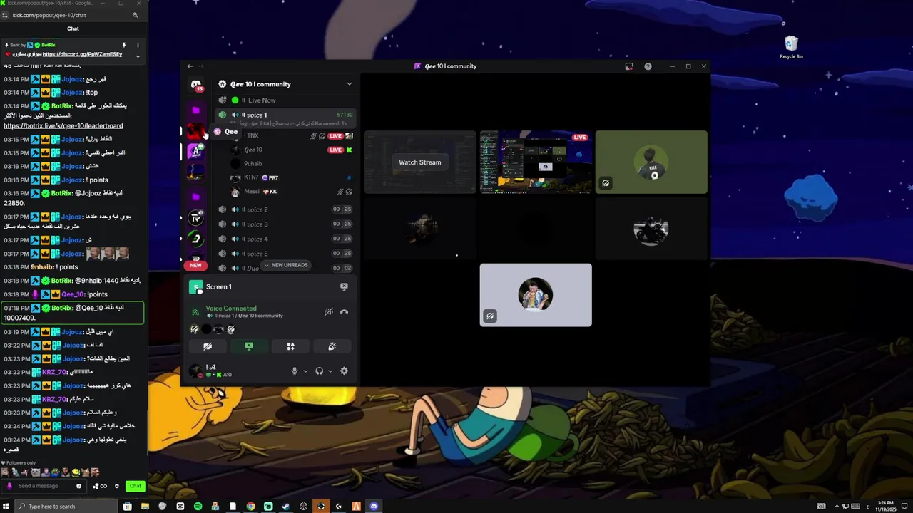The width and height of the screenshot is (913, 513).
Task: Open the LIVE stream tile with desktop preview
Action: click(536, 162)
